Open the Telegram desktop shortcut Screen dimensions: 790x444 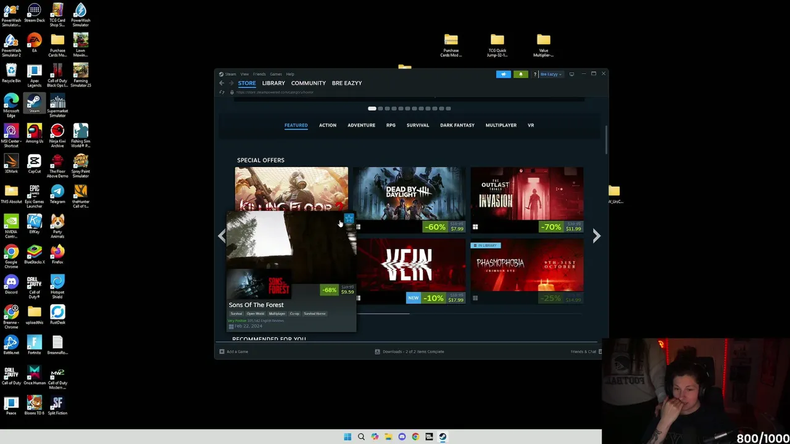(x=57, y=194)
